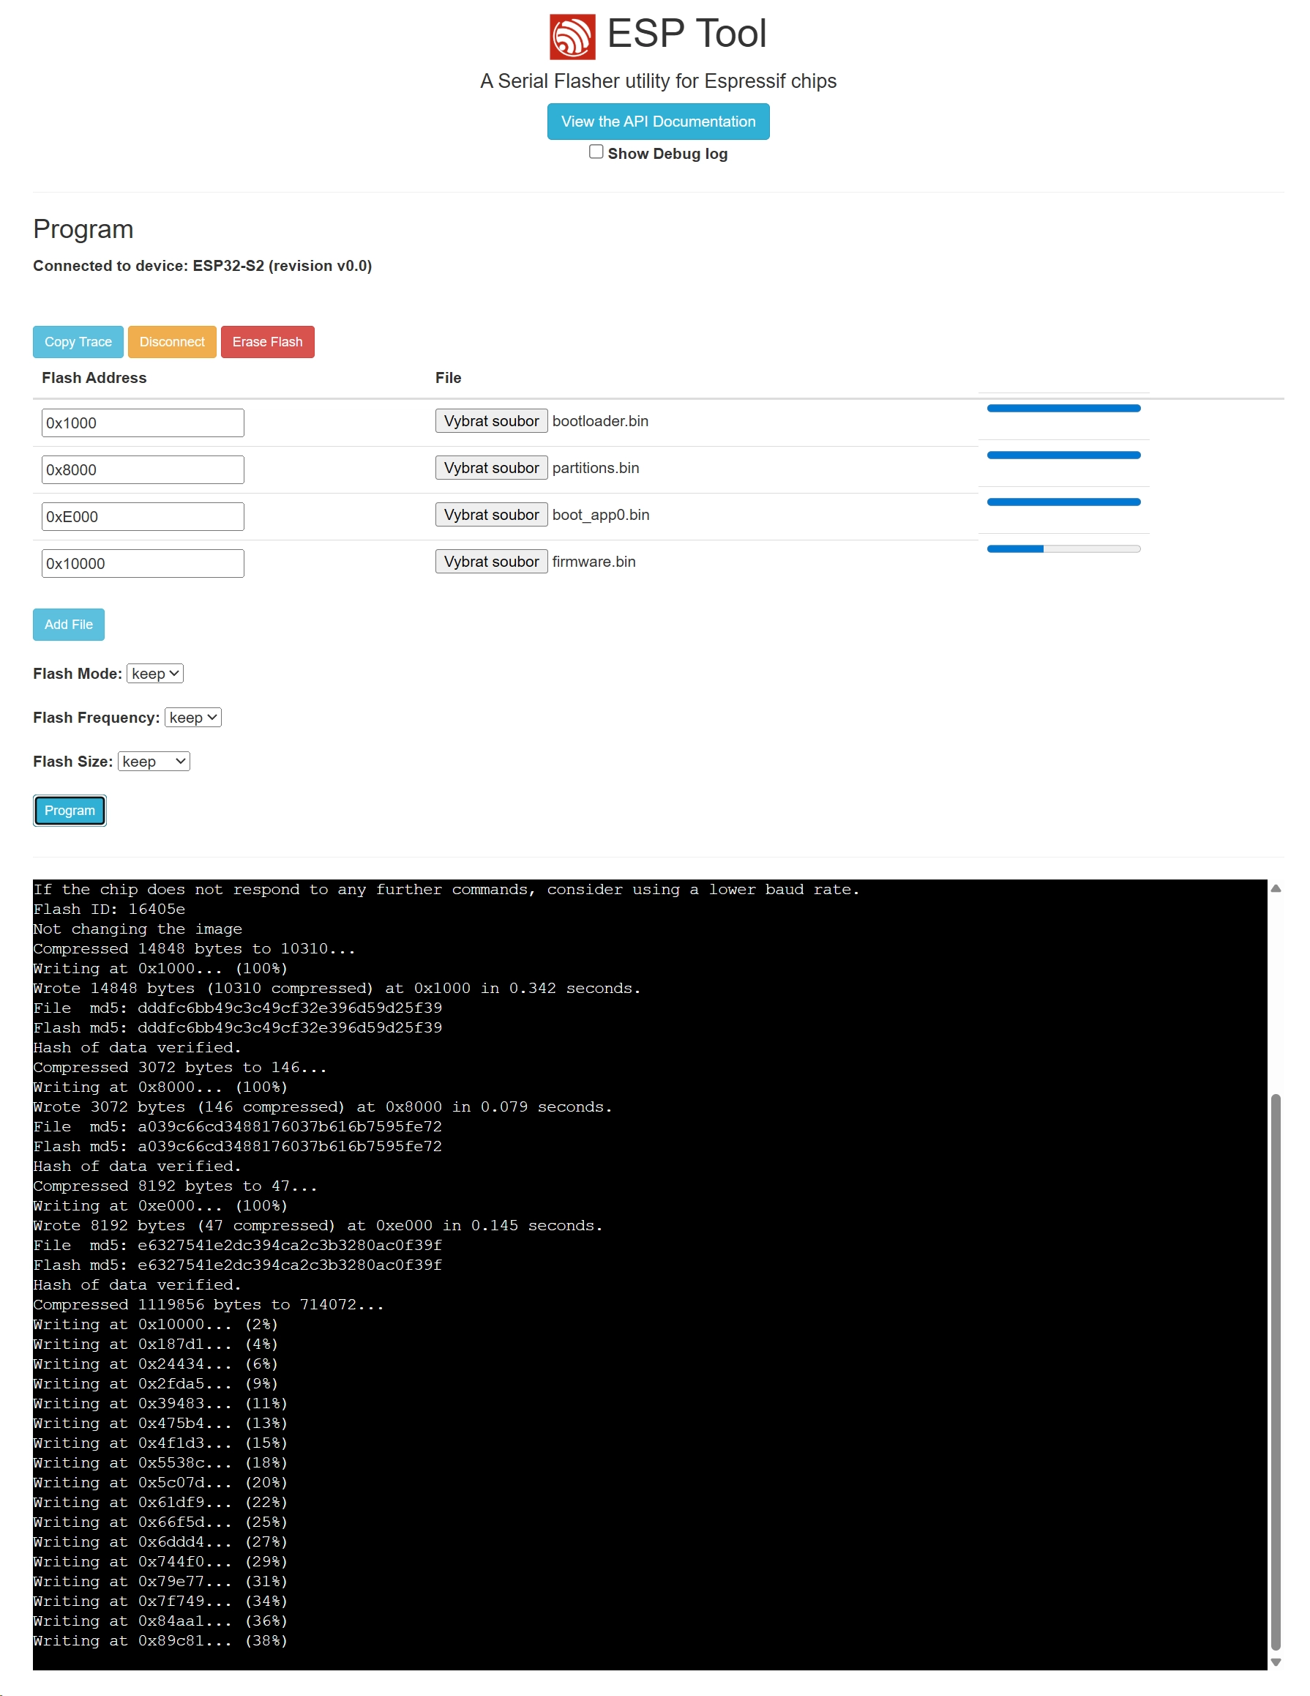Viewport: 1310px width, 1696px height.
Task: Add another file row with Add File
Action: click(x=68, y=625)
